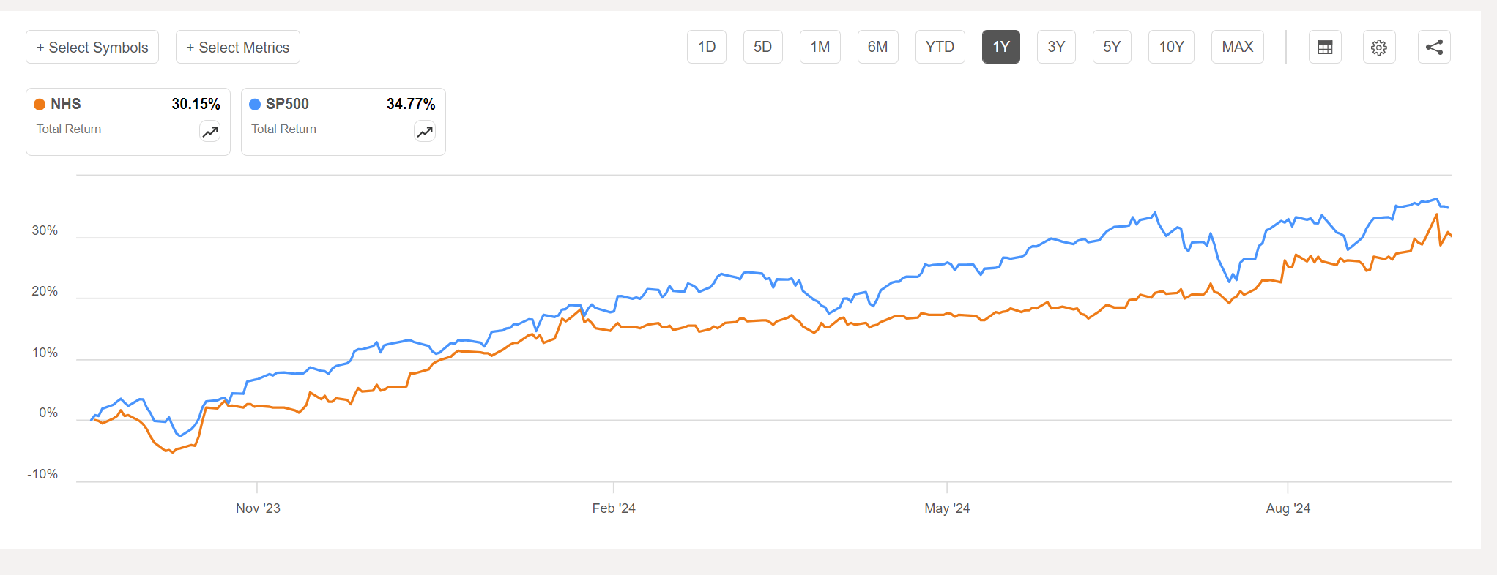Show the 5Y time range
Screen dimensions: 1497x575
pyautogui.click(x=1112, y=48)
